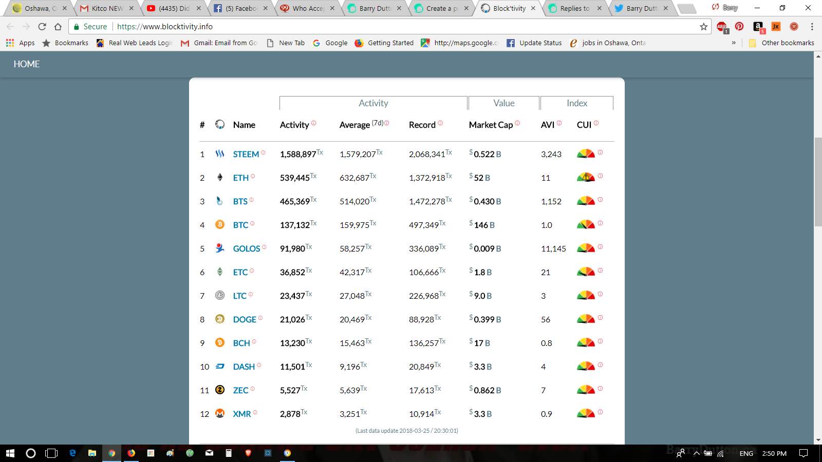The image size is (822, 462).
Task: Switch to the Barry Dutt Twitter tab
Action: [x=642, y=8]
